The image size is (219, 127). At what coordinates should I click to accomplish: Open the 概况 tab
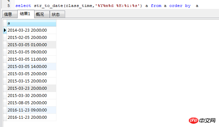[x=42, y=14]
